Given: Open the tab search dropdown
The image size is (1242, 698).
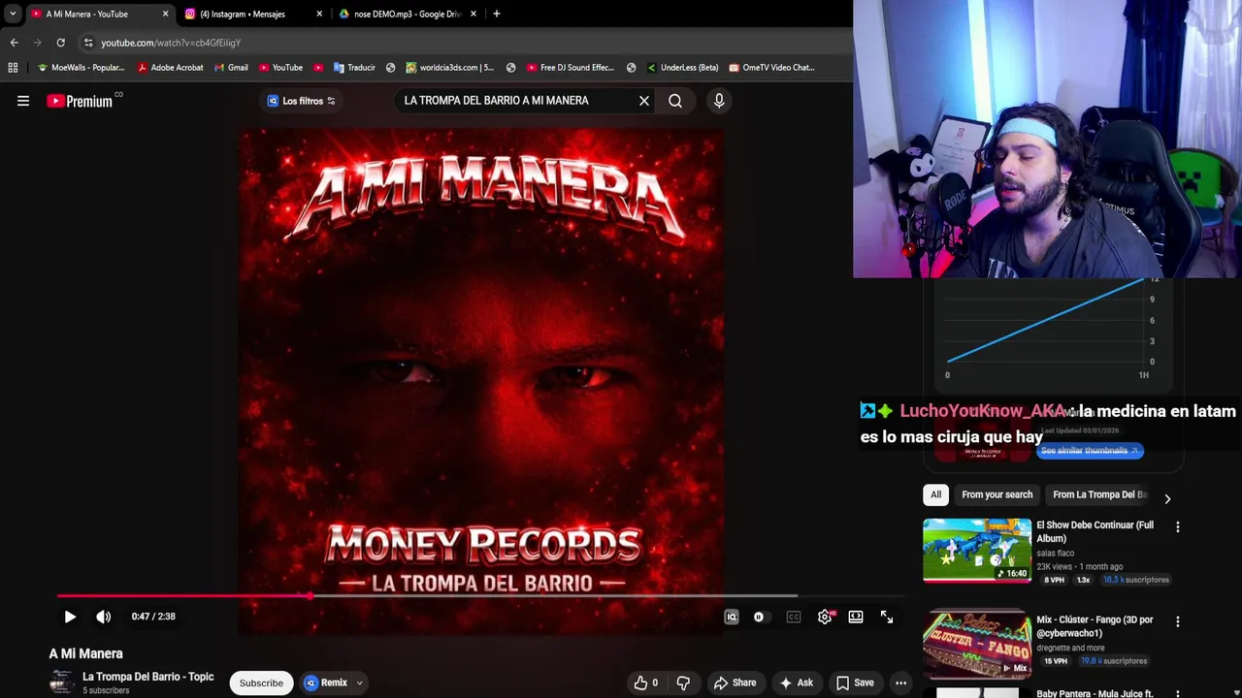Looking at the screenshot, I should tap(12, 14).
